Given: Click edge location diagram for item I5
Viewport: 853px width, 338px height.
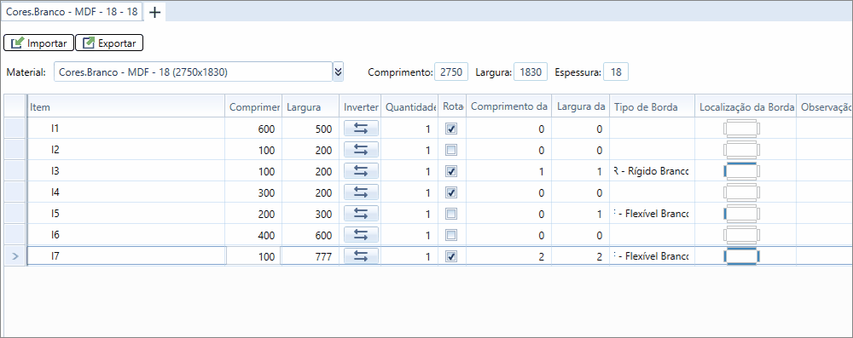Looking at the screenshot, I should tap(741, 213).
